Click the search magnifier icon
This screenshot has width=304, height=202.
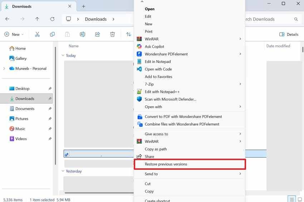coord(296,19)
